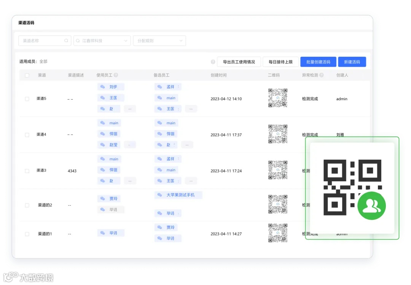The height and width of the screenshot is (285, 411).
Task: Click the green contacts icon on large QR code
Action: 371,206
